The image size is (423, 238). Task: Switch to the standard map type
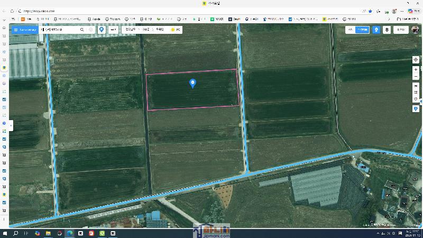[351, 30]
